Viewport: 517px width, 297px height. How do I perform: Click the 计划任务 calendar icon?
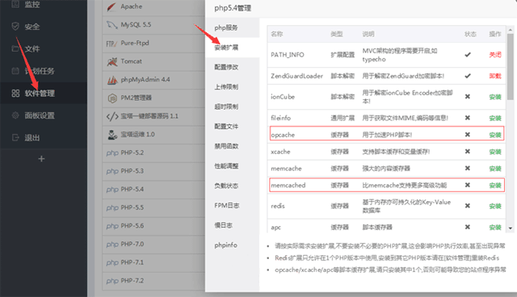point(15,71)
